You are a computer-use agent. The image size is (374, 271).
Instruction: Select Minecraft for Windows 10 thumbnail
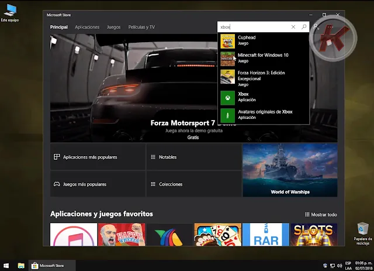coord(227,59)
